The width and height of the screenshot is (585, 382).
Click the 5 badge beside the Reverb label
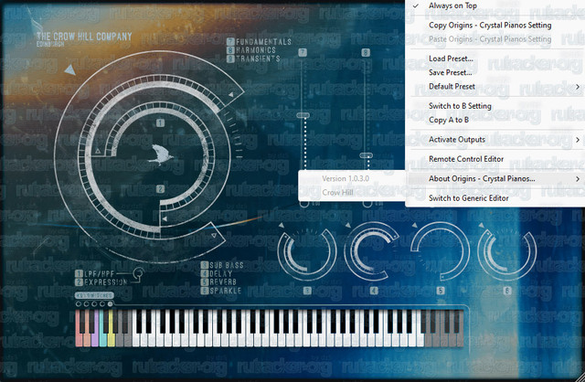204,282
